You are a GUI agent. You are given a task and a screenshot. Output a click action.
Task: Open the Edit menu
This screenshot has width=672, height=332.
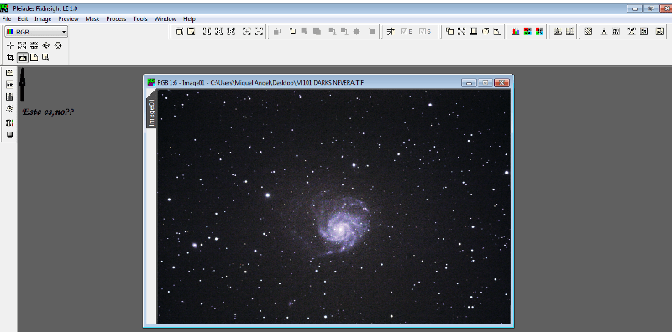click(x=23, y=18)
